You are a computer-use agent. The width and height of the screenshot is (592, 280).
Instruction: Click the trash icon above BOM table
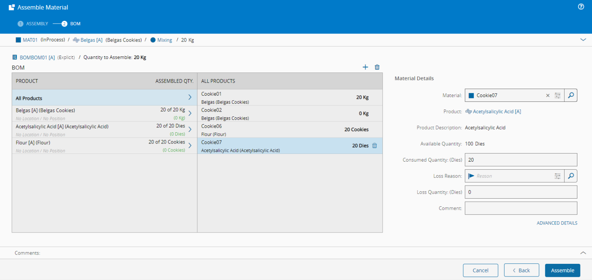click(x=377, y=67)
